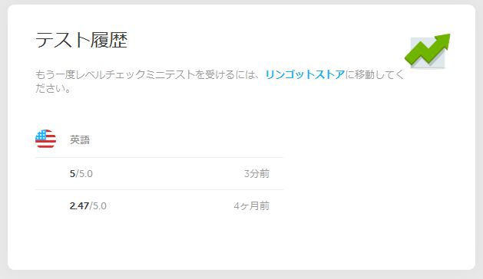Click the divider between the two results
Screen dimensions: 483x279
click(x=159, y=189)
